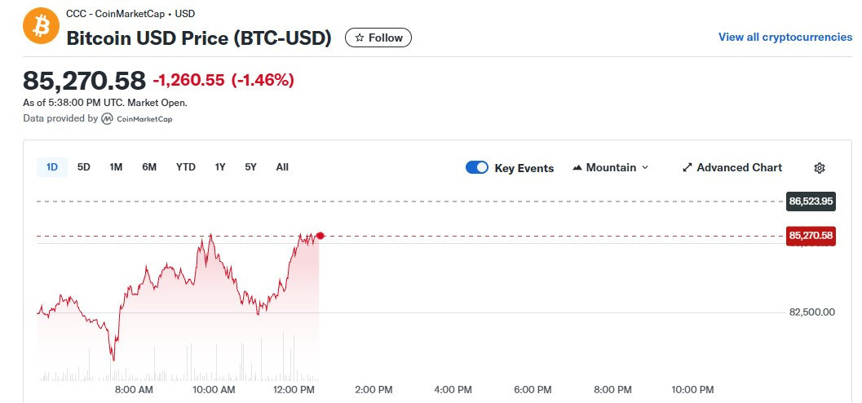
Task: Open the Advanced Chart expand view
Action: [732, 168]
